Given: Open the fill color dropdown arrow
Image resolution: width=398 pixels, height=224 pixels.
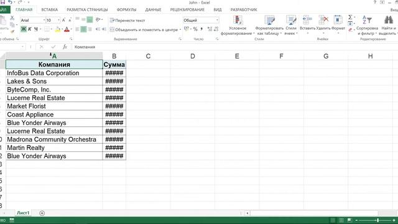Looking at the screenshot, I should click(62, 29).
